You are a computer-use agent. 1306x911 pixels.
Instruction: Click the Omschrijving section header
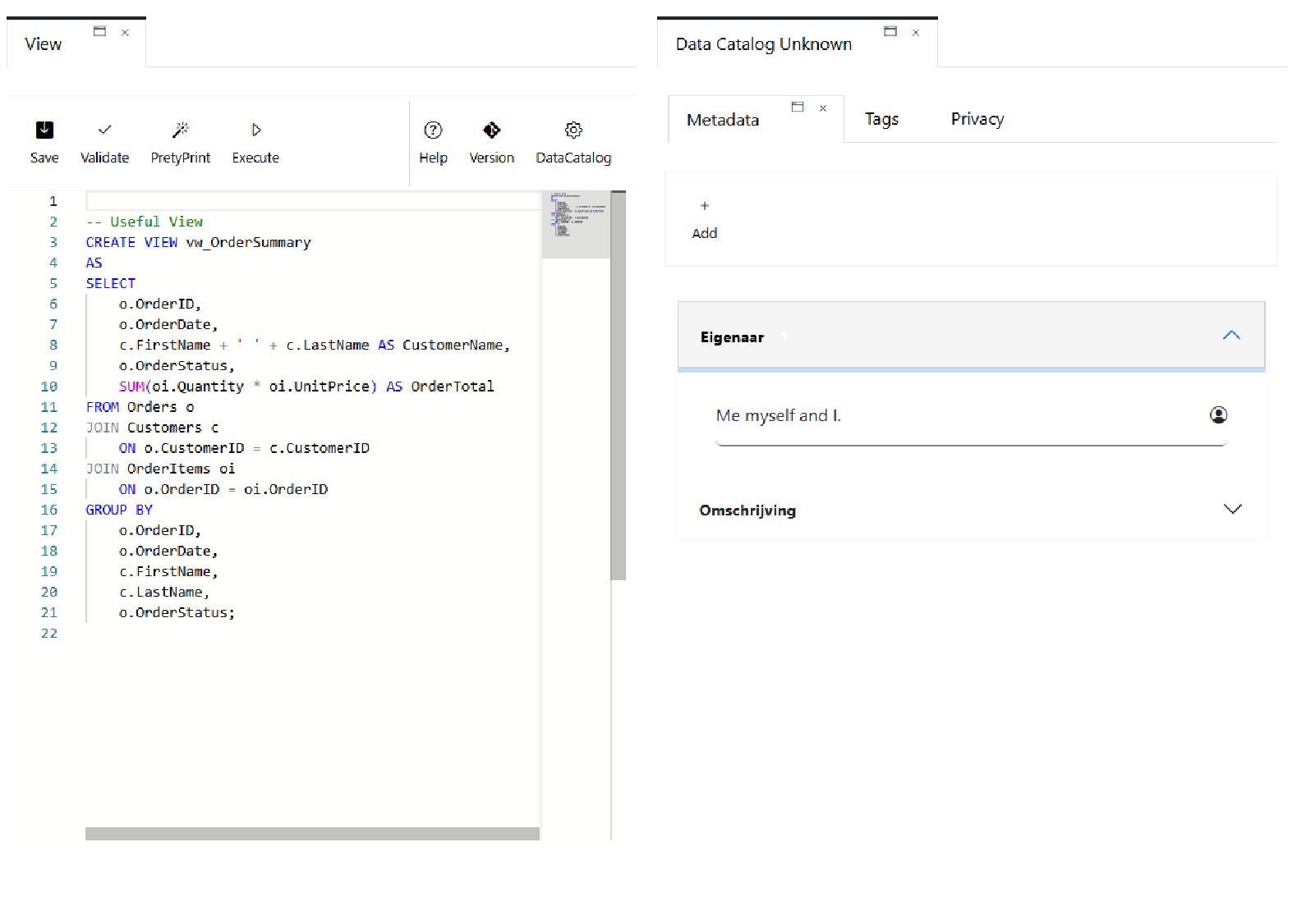(971, 510)
